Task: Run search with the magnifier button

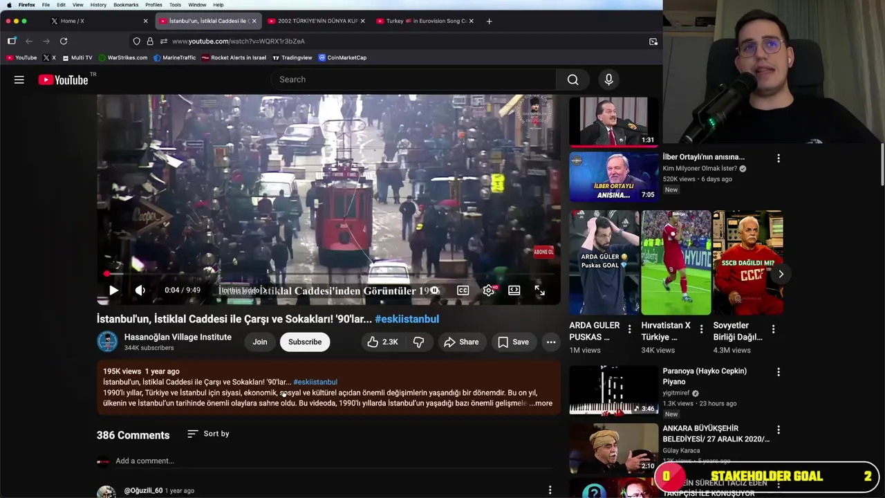Action: point(572,80)
